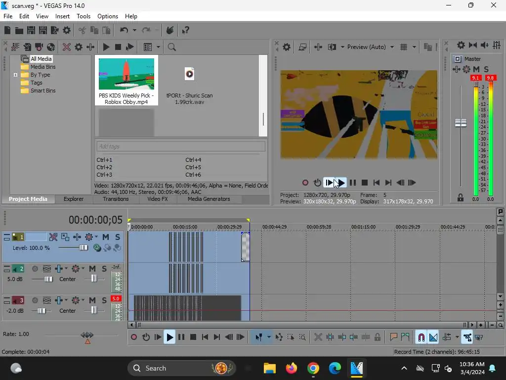The image size is (506, 380).
Task: Play timeline from transport bar
Action: (x=169, y=337)
